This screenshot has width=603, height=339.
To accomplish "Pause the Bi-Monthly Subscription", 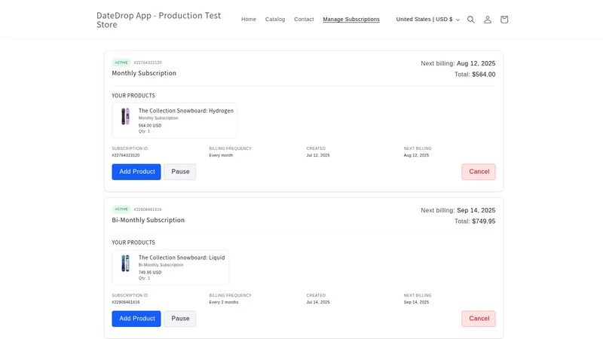I will pos(180,319).
